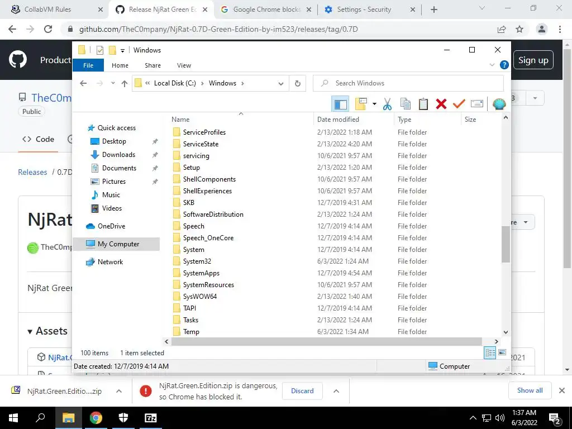Image resolution: width=572 pixels, height=429 pixels.
Task: Click Discard on the blocked download
Action: pyautogui.click(x=302, y=390)
